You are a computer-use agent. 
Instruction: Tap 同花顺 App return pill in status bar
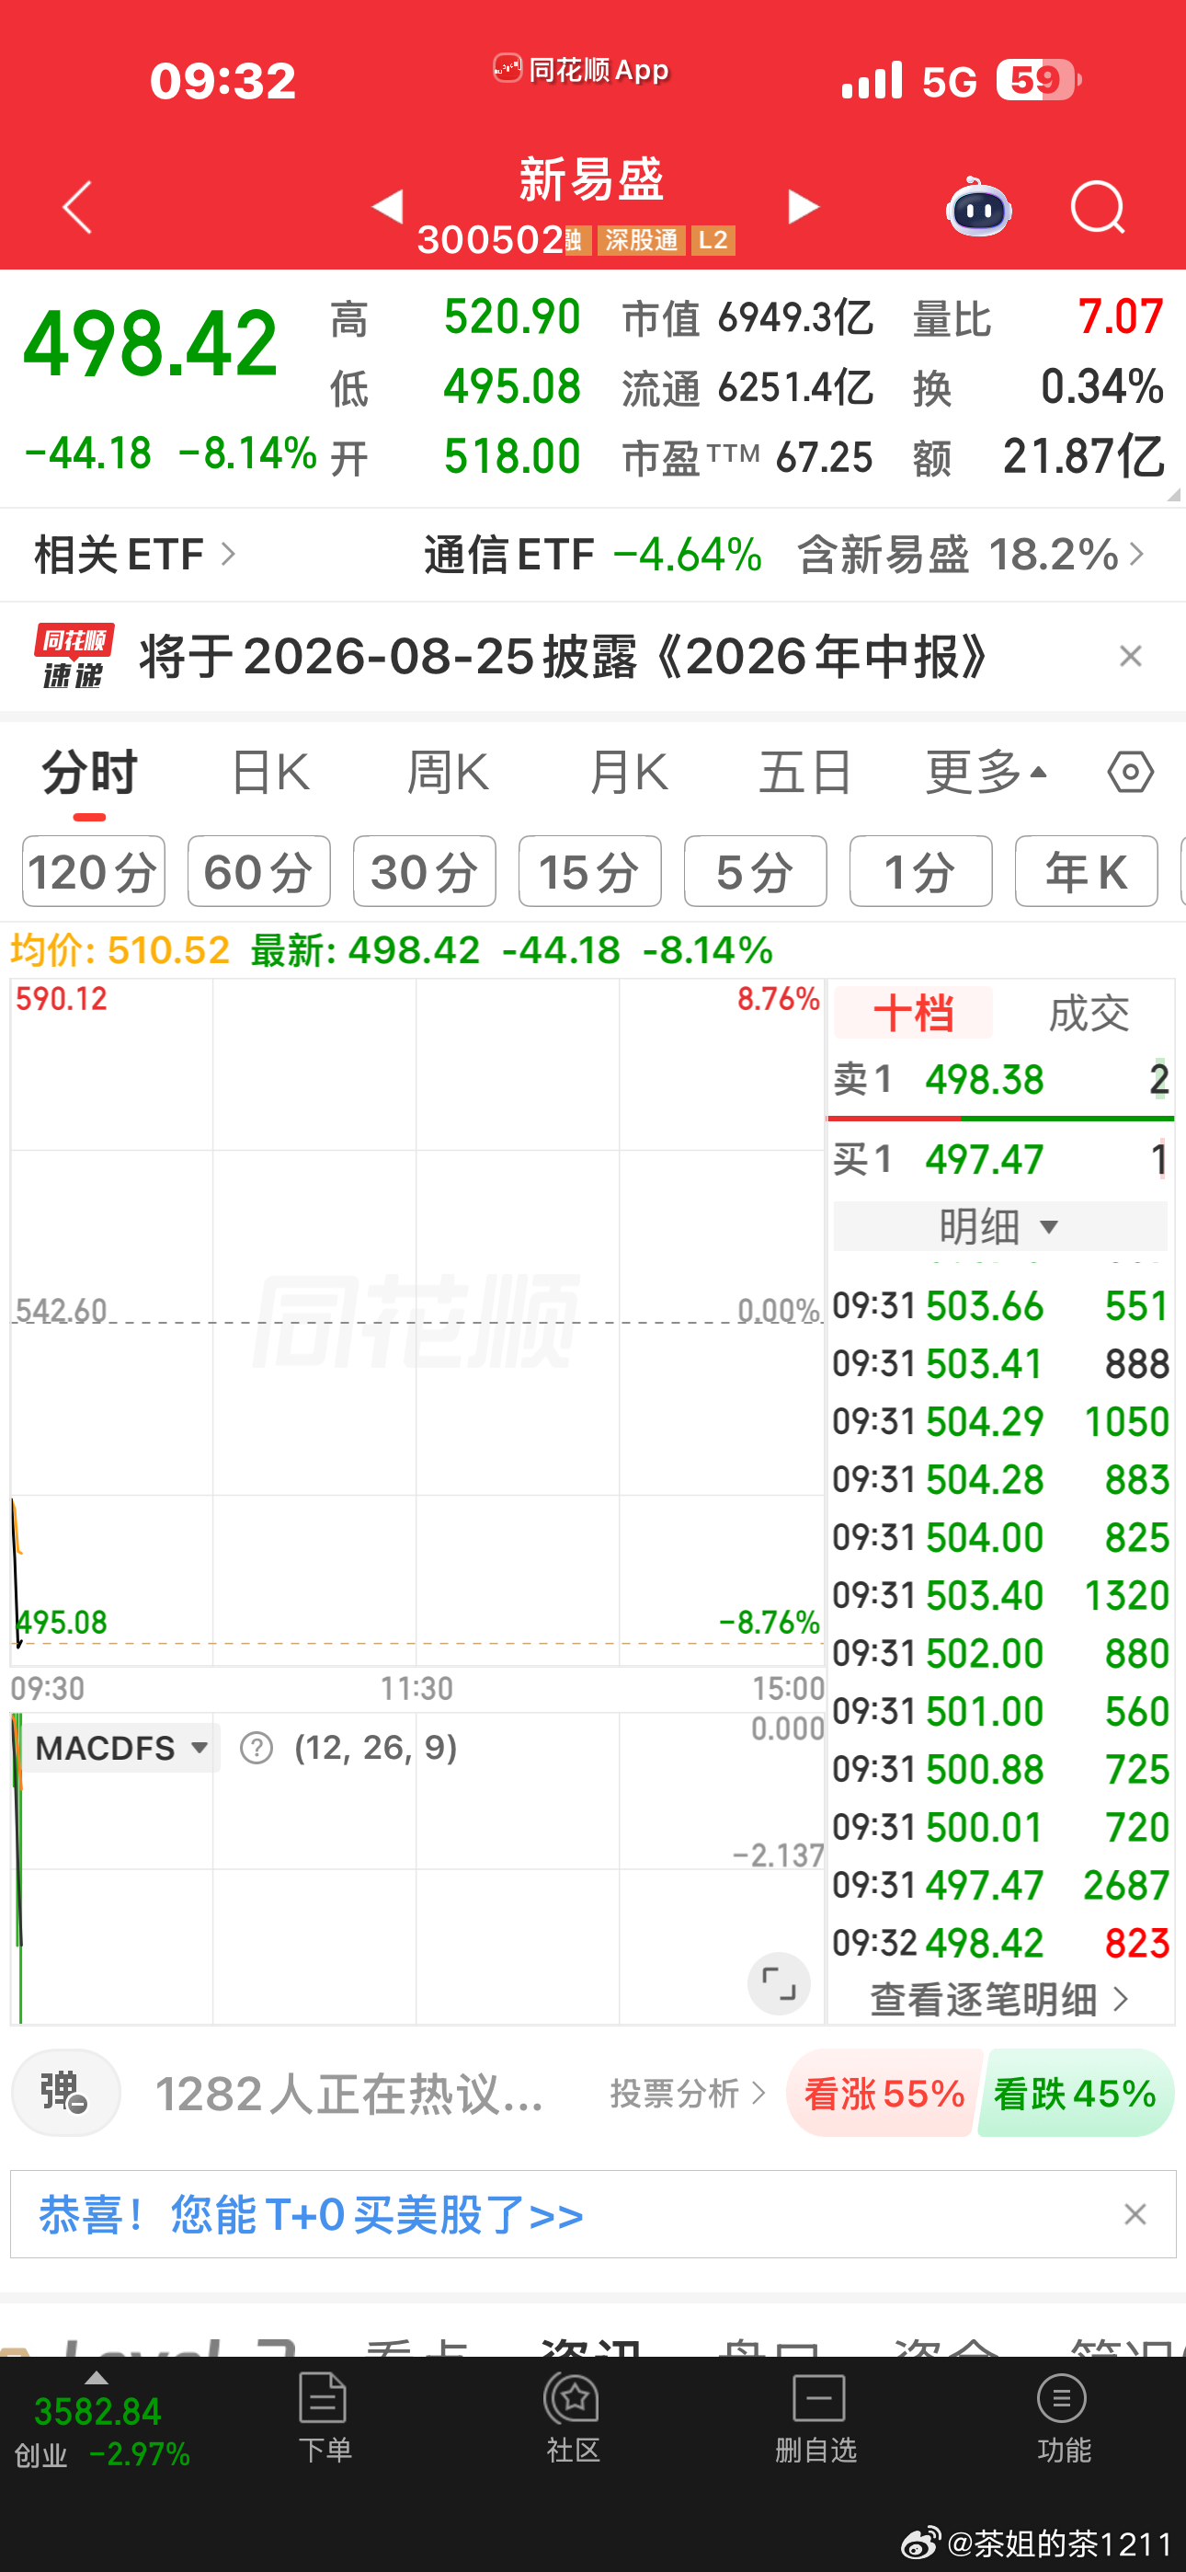(x=581, y=70)
